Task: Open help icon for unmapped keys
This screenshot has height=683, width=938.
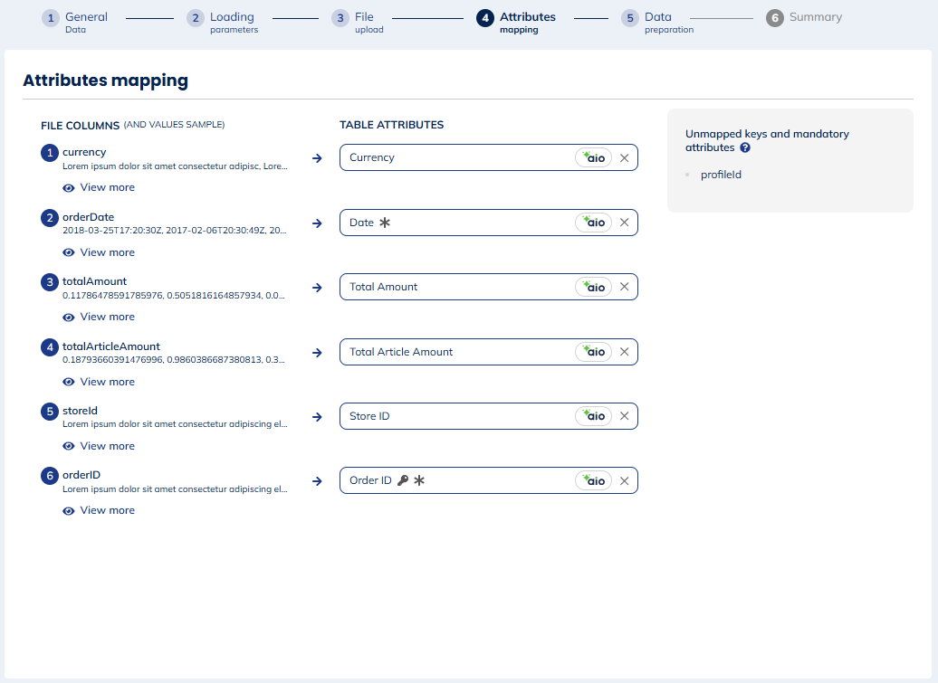Action: (745, 147)
